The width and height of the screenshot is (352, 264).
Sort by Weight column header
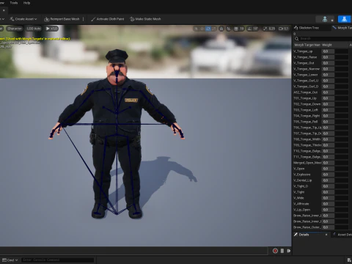327,45
